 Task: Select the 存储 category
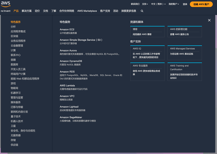13,140
